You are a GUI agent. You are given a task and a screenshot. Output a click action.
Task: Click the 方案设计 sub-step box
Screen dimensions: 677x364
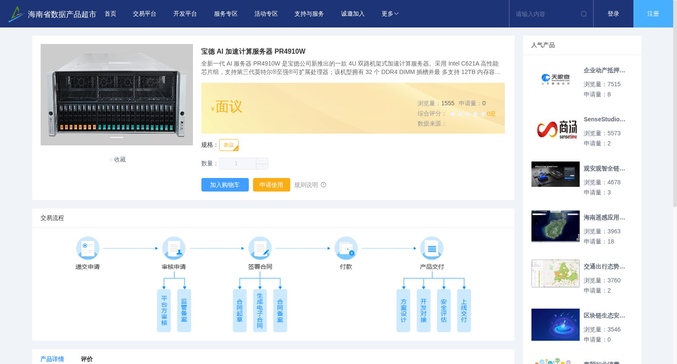[x=403, y=311]
